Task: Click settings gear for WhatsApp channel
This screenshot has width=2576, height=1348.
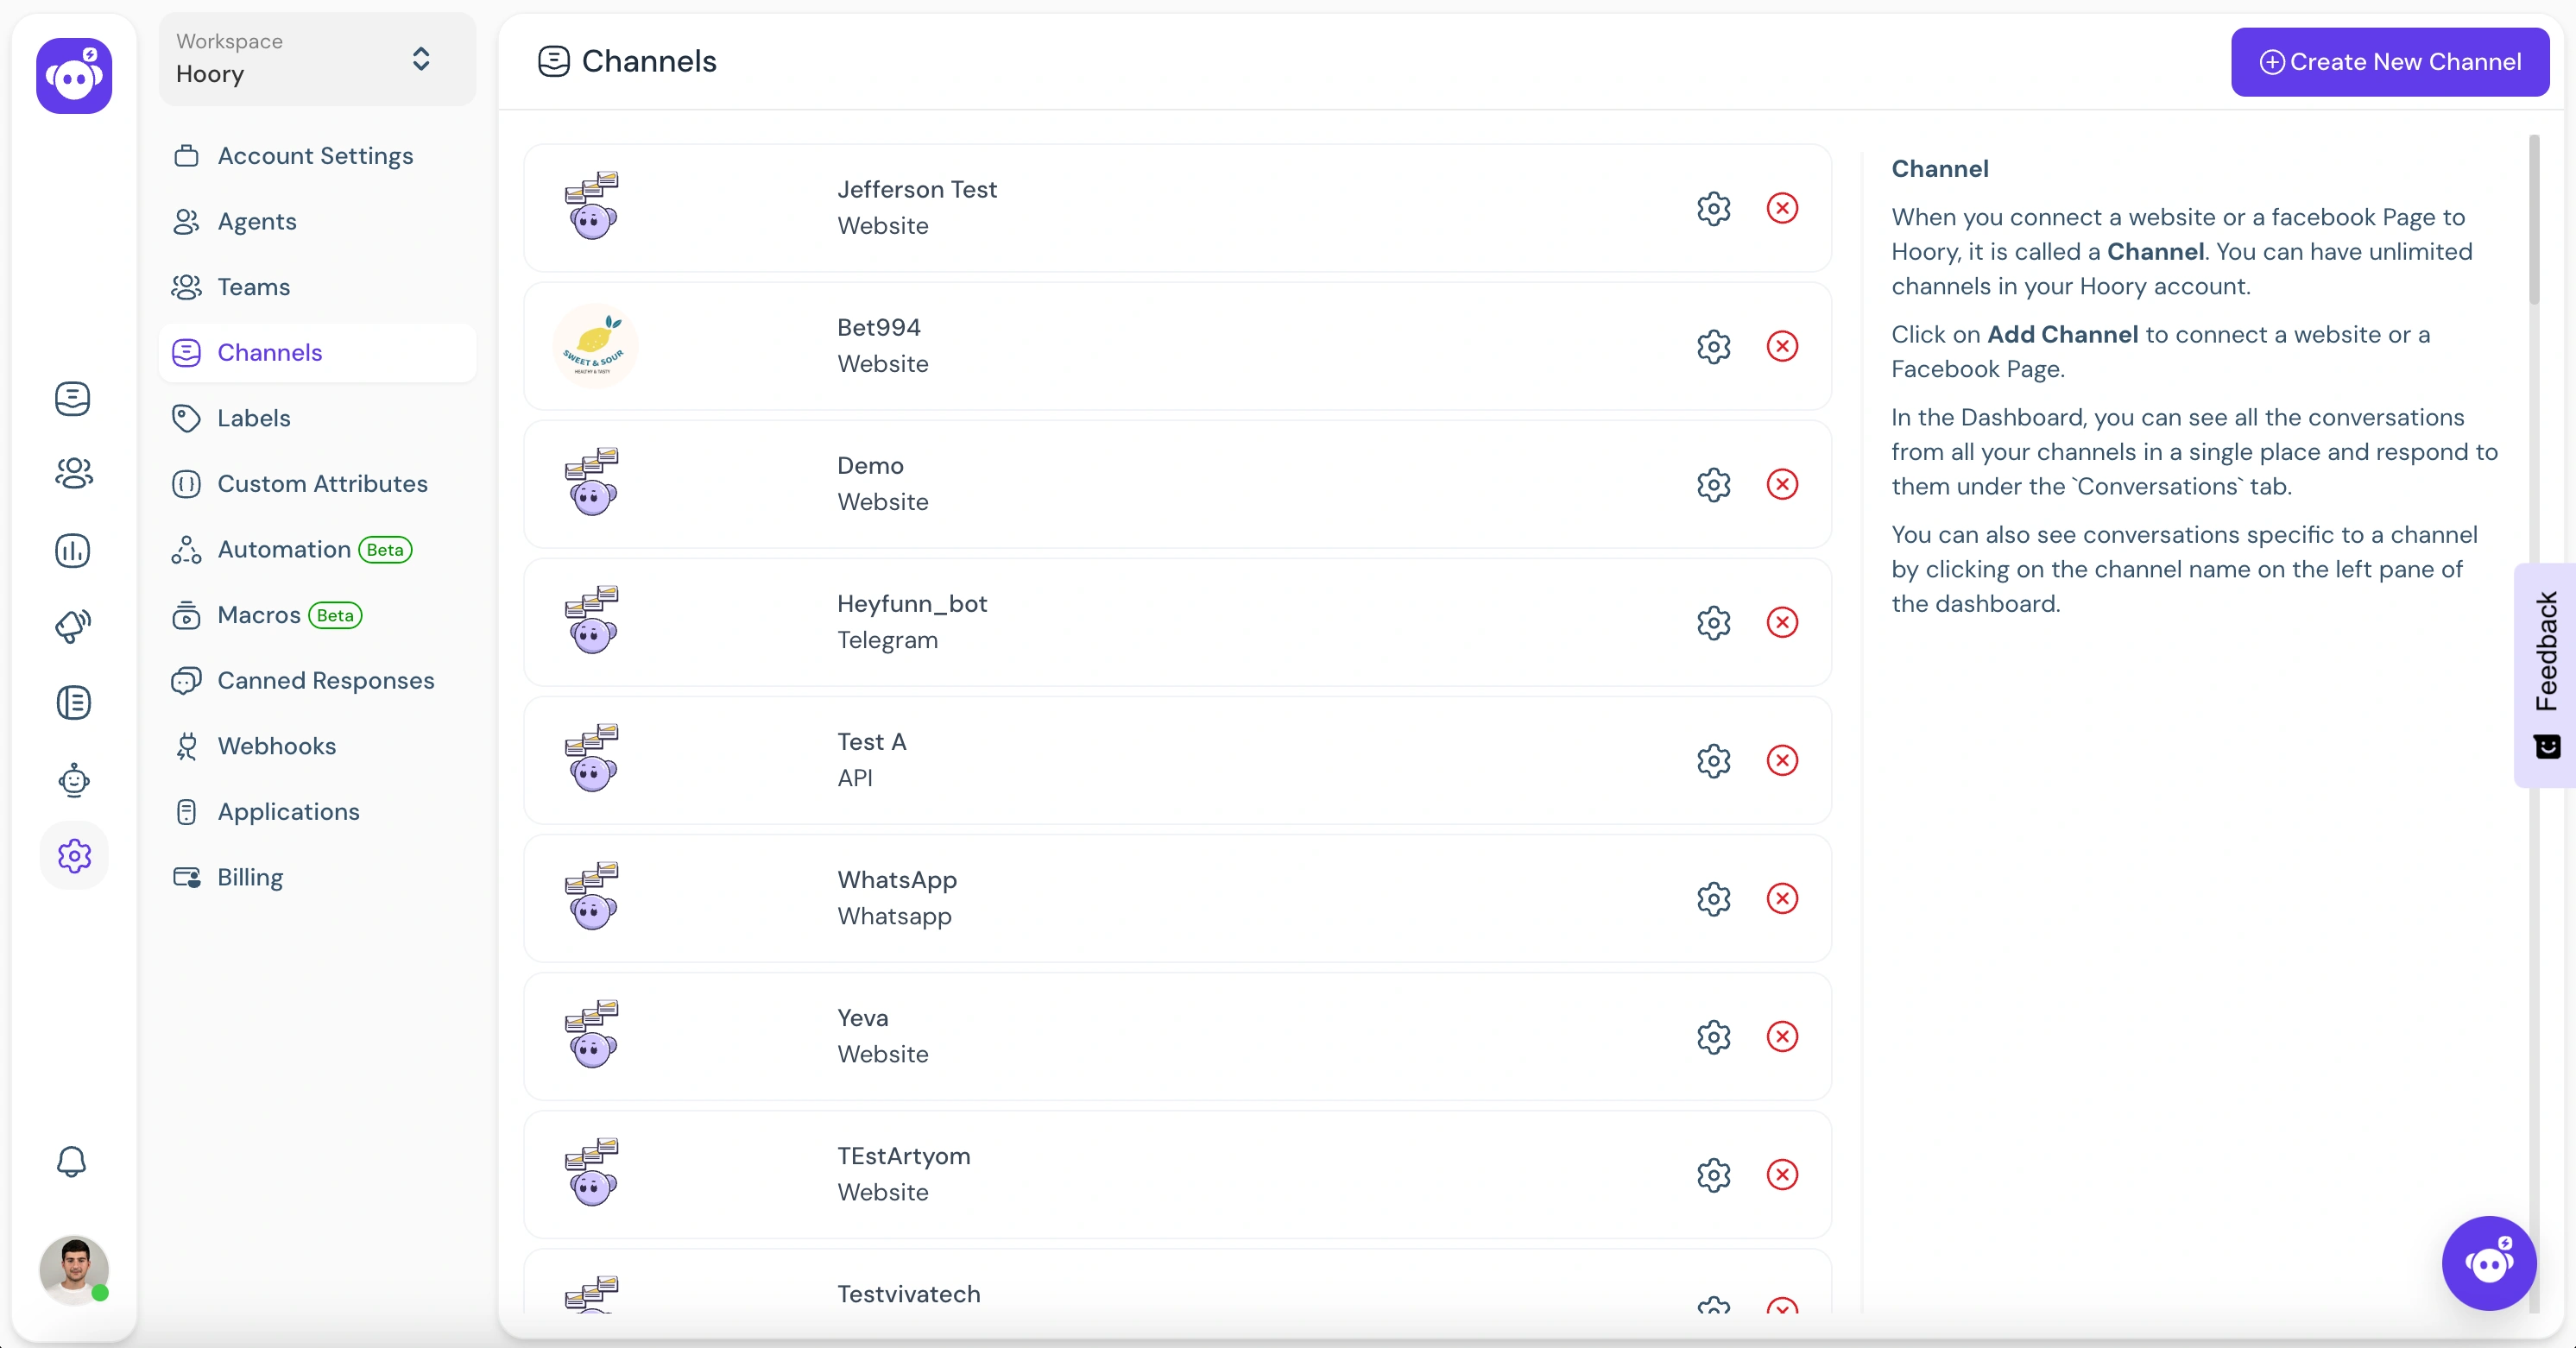Action: [1714, 898]
